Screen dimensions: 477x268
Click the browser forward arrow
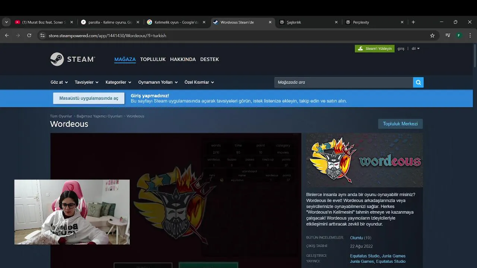tap(18, 35)
